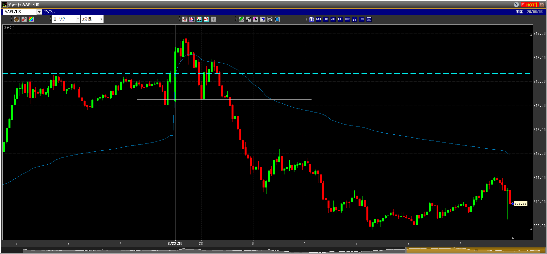This screenshot has height=254, width=547.
Task: Click the gear chart settings icon
Action: point(17,19)
